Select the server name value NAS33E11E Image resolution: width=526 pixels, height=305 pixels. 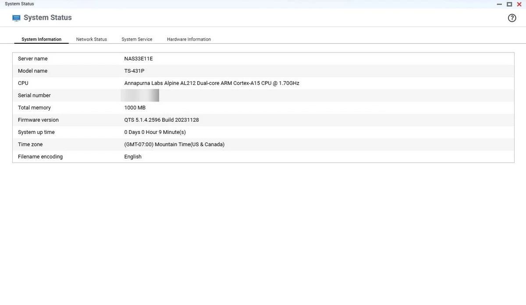click(139, 59)
